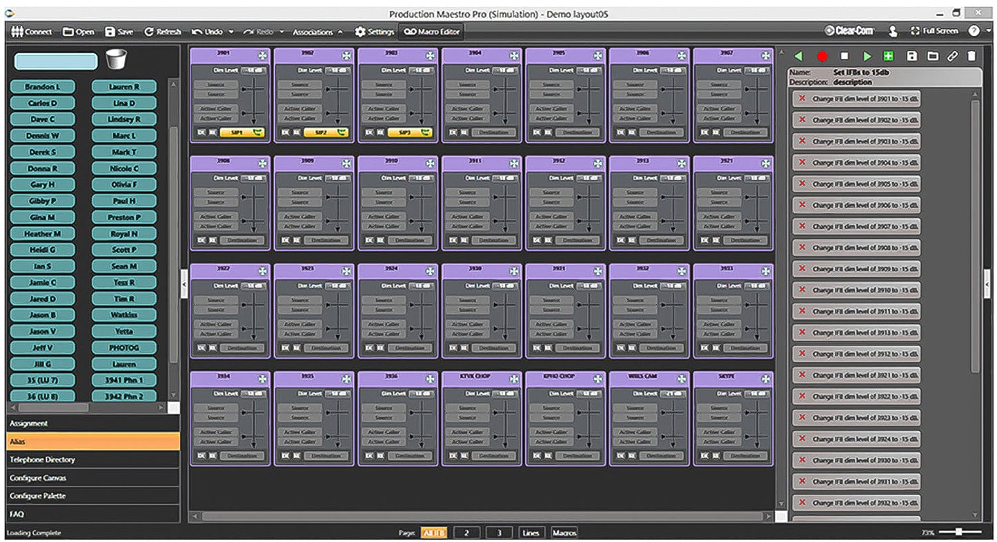Open Configure Palette section
Viewport: 997px width, 542px height.
coord(93,496)
